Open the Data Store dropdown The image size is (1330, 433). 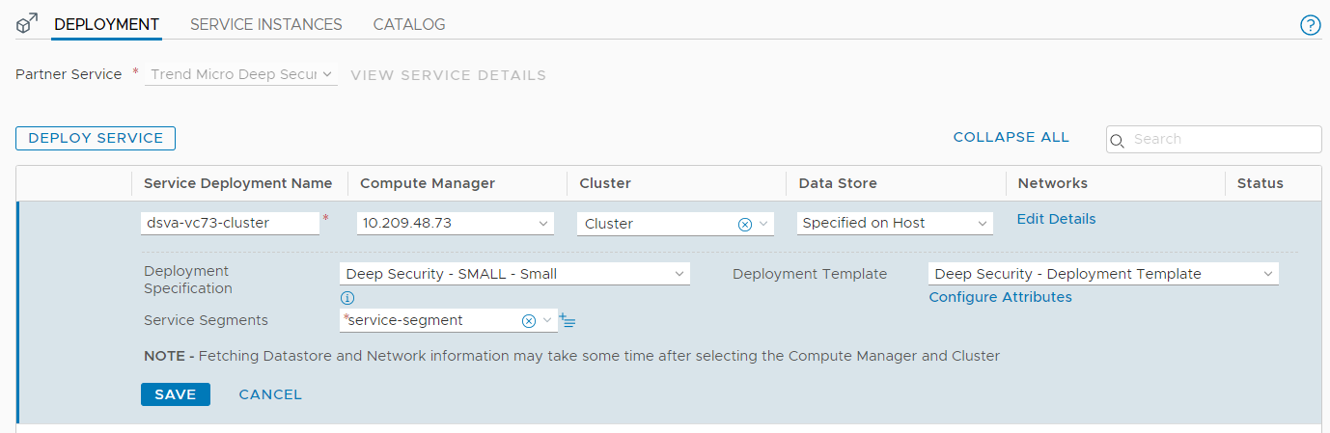pyautogui.click(x=895, y=223)
